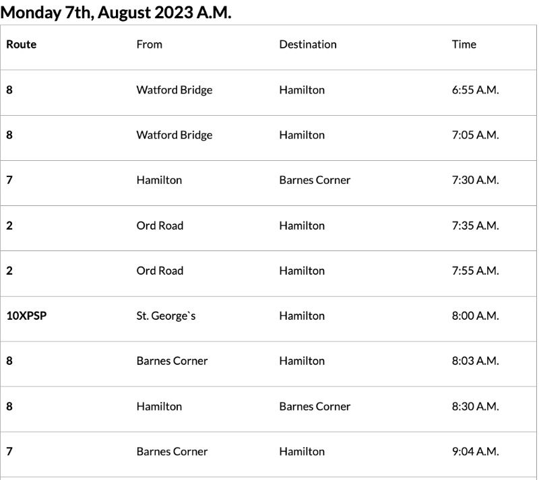Screen dimensions: 539x480
Task: Select the From column header
Action: click(x=149, y=44)
